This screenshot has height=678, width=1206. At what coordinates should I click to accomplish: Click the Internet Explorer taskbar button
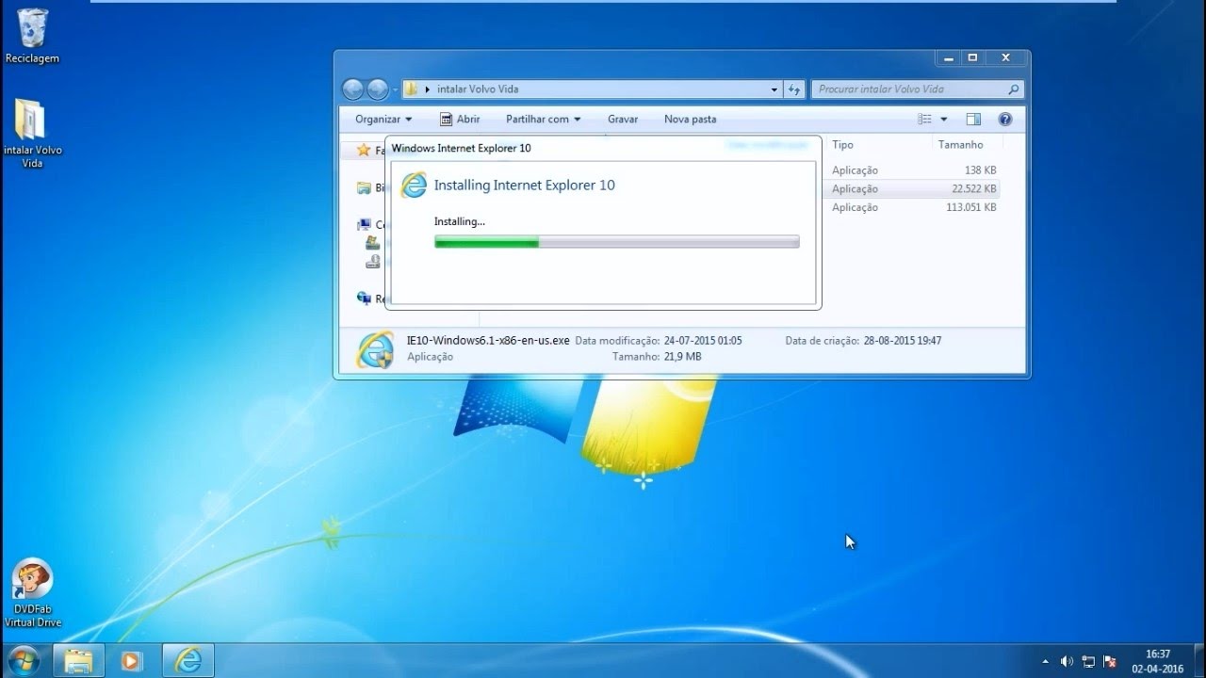(x=188, y=661)
